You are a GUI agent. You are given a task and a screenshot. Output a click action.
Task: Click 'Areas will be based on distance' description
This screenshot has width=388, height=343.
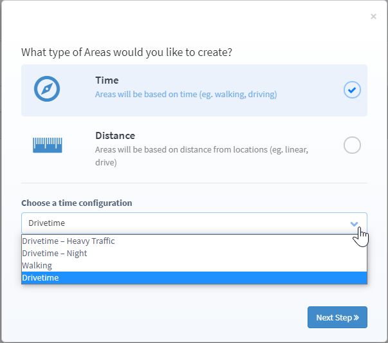click(x=201, y=156)
